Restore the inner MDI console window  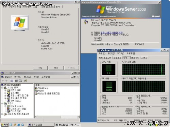[75, 77]
